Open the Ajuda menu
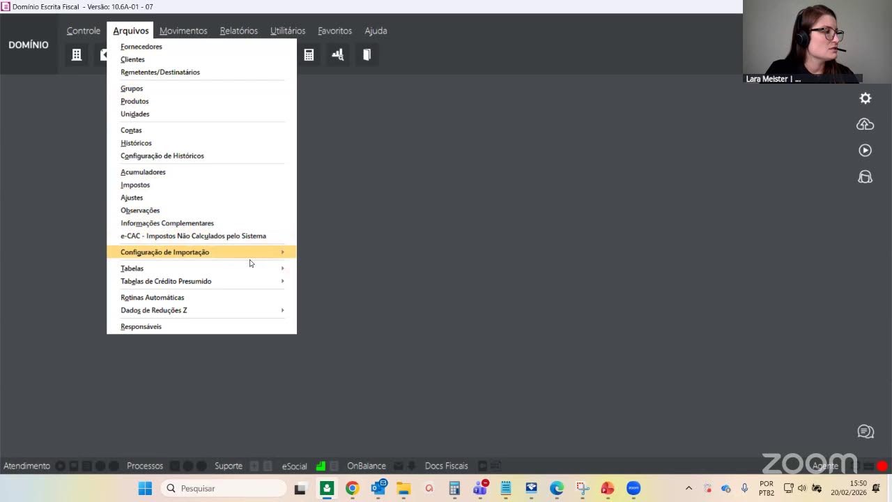 pos(376,31)
